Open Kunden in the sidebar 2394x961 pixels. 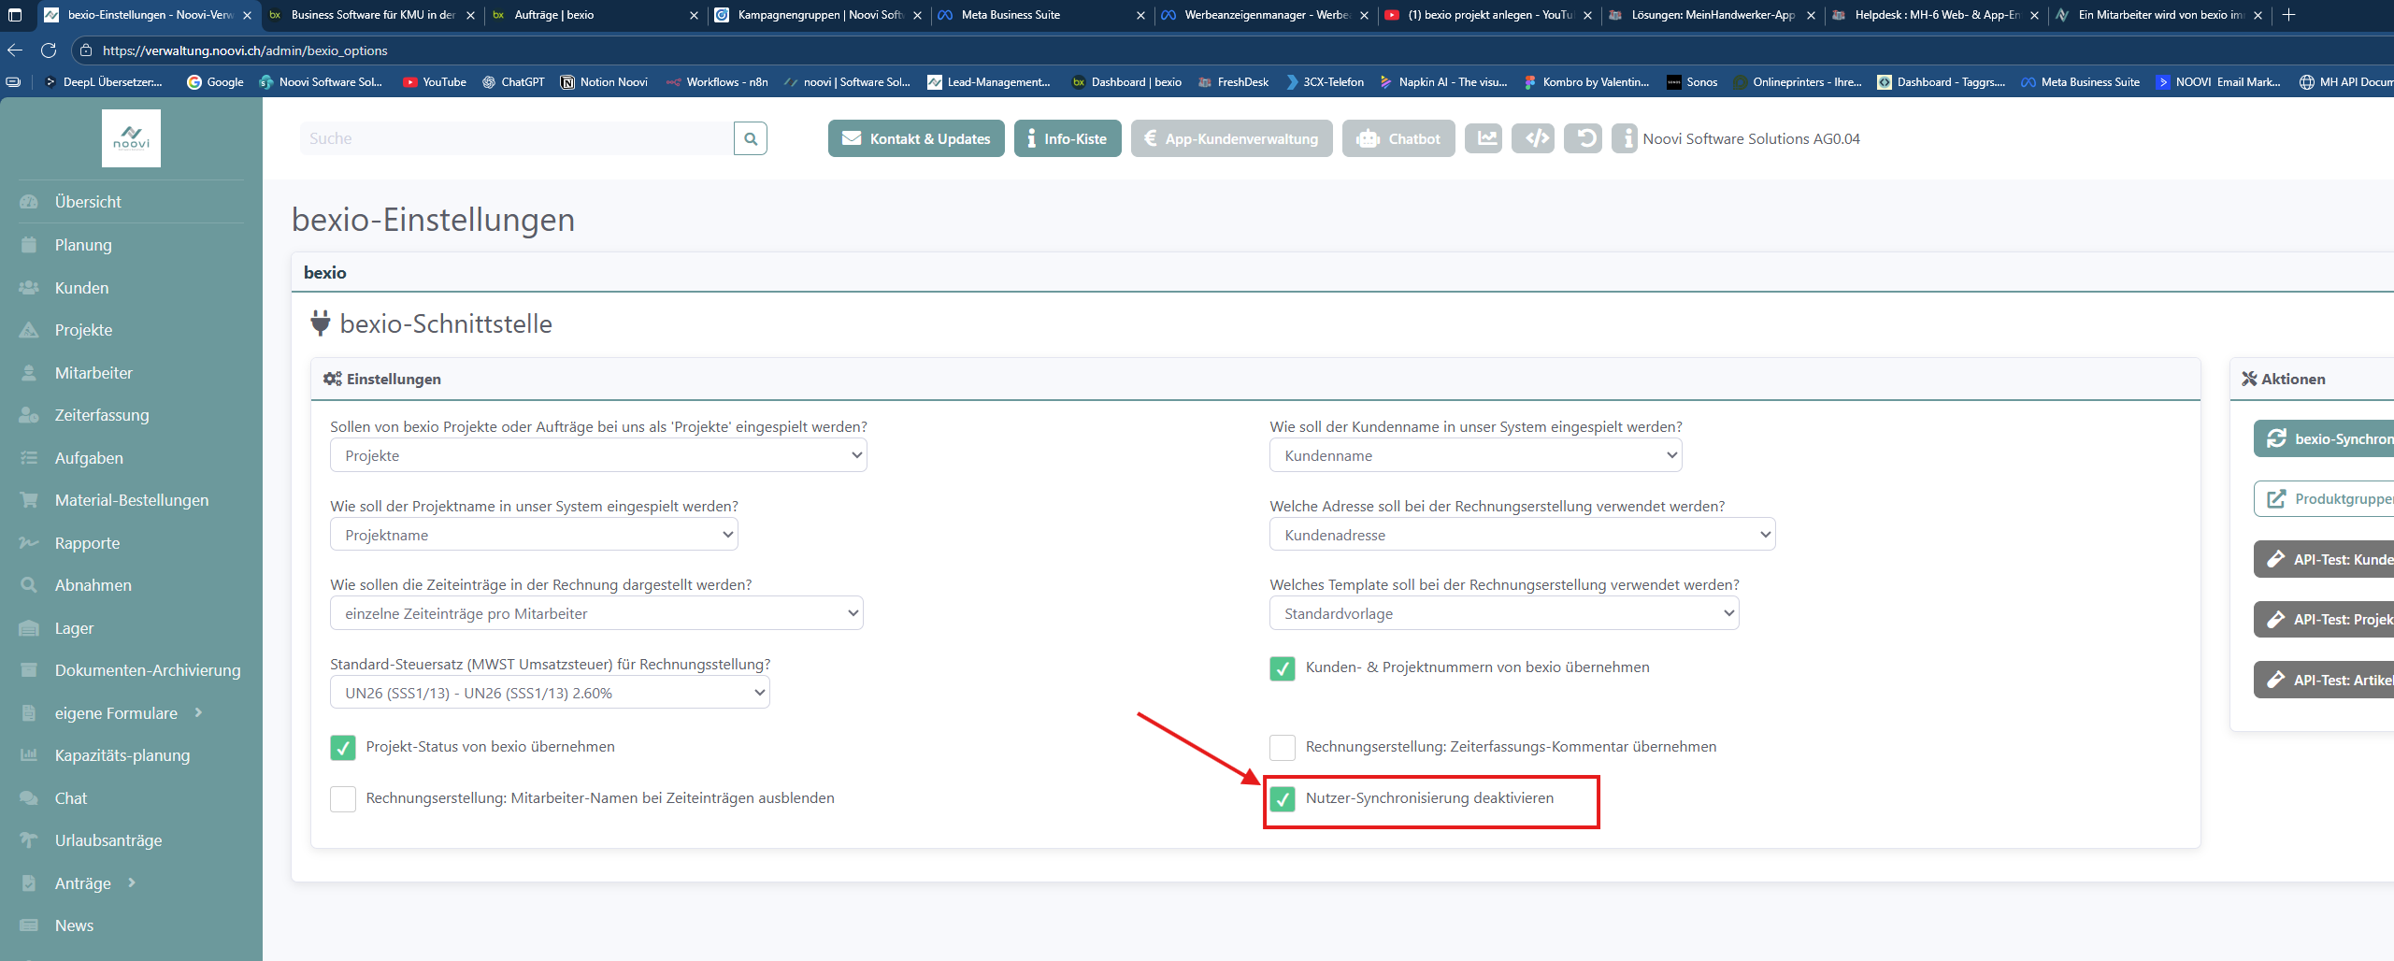click(81, 288)
